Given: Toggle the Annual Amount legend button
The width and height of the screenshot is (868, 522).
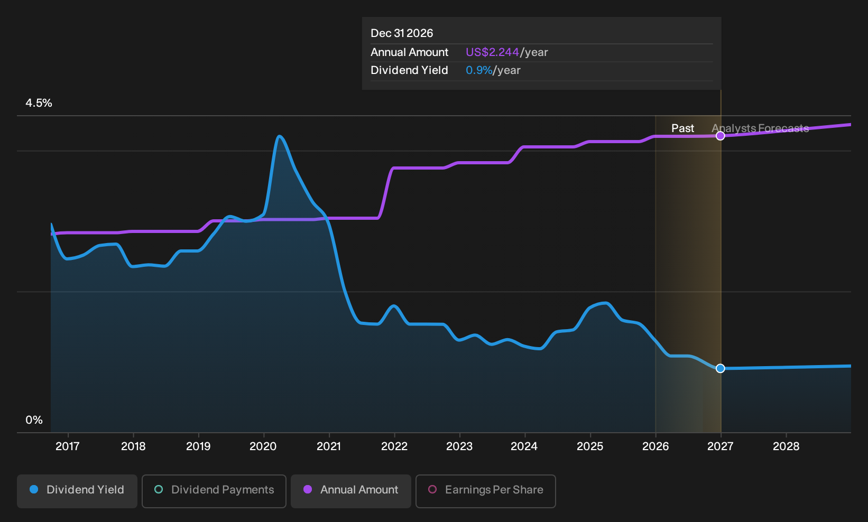Looking at the screenshot, I should 351,491.
